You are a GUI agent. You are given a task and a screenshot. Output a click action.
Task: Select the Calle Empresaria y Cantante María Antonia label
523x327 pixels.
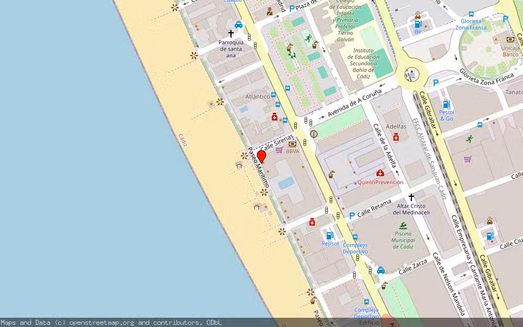tap(475, 270)
